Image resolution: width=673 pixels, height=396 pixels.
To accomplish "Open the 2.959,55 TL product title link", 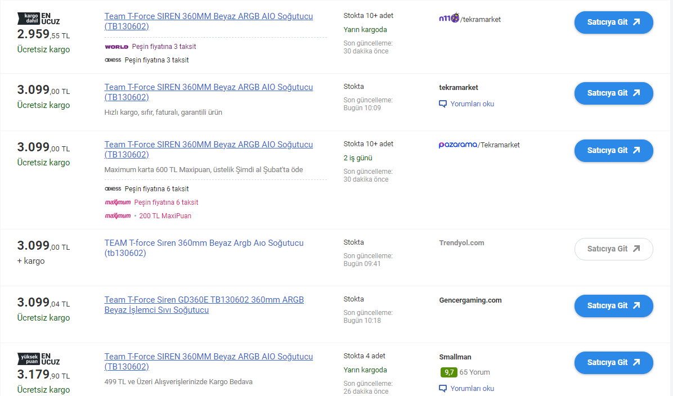I will [x=209, y=21].
